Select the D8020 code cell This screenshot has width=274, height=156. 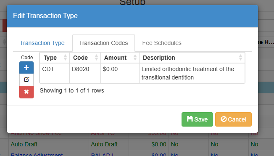pos(85,73)
